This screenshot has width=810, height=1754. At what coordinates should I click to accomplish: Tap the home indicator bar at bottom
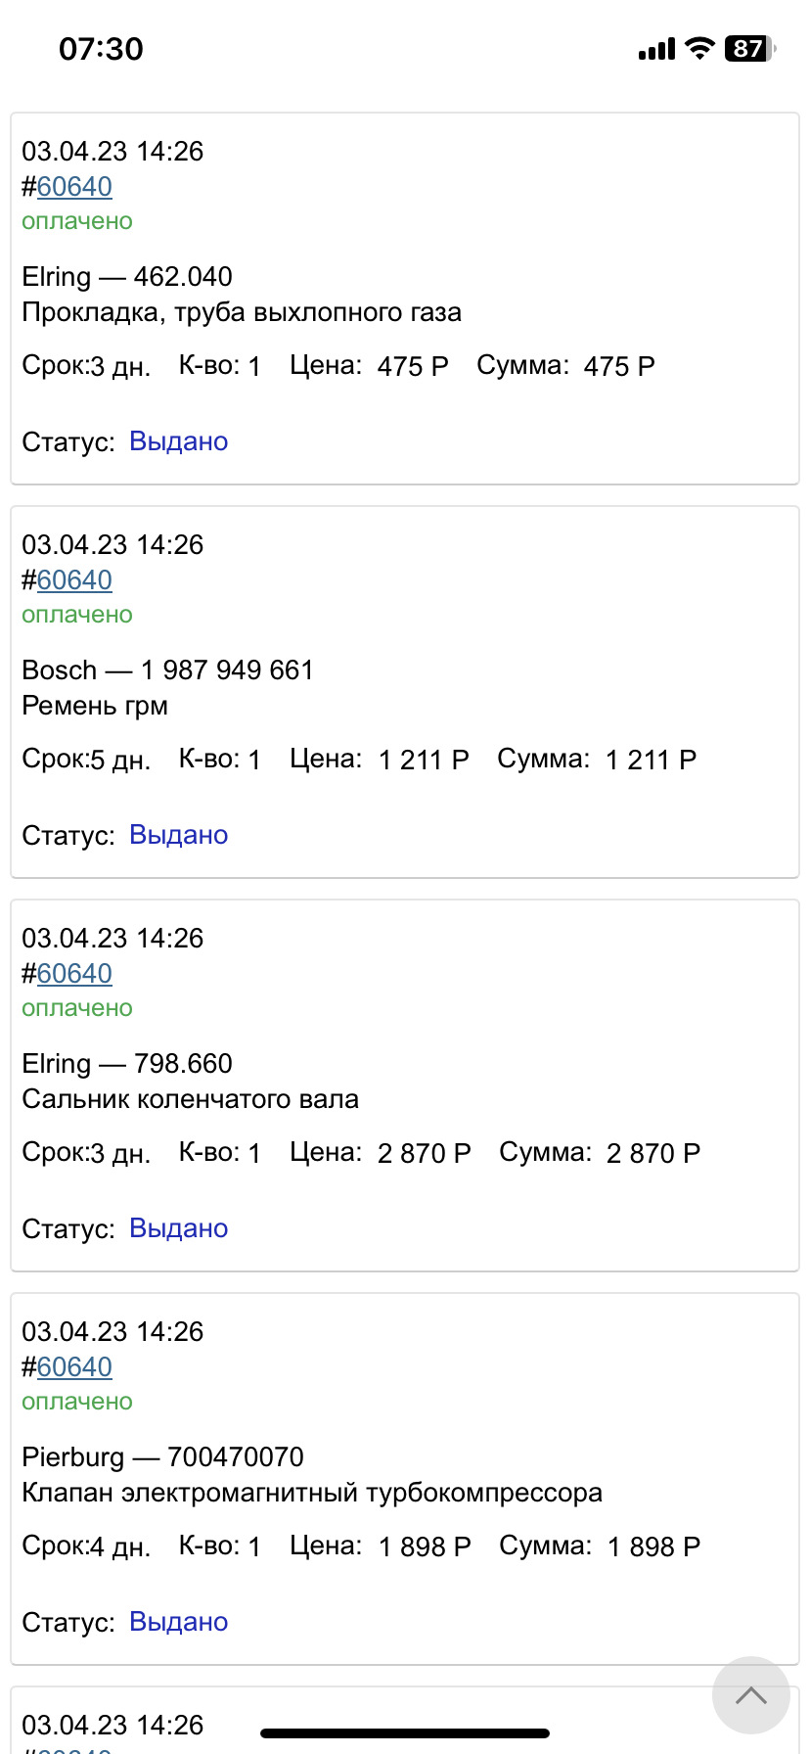pyautogui.click(x=405, y=1729)
